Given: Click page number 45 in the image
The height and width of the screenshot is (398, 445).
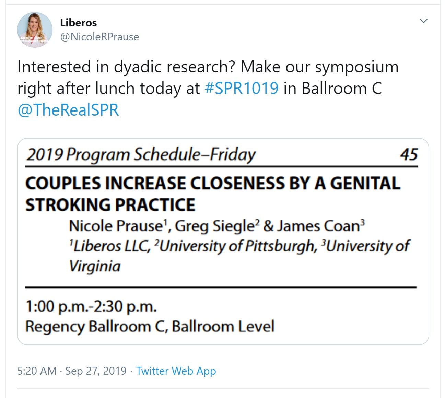Looking at the screenshot, I should click(409, 155).
